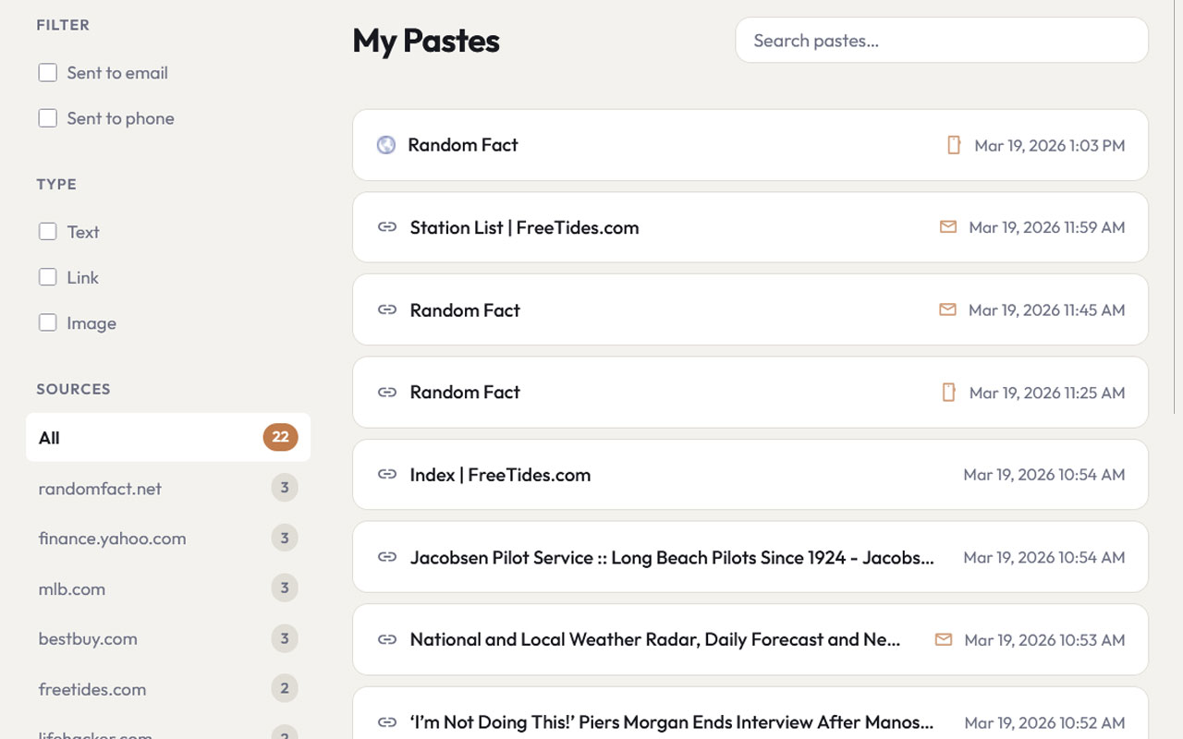1183x739 pixels.
Task: Click the email icon on the Weather Radar paste
Action: point(943,640)
